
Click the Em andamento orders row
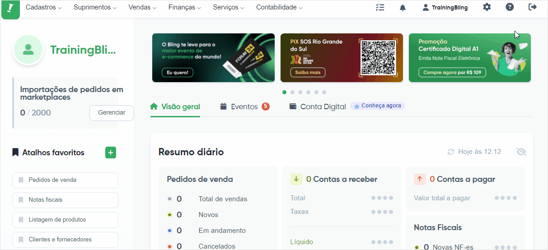point(206,231)
